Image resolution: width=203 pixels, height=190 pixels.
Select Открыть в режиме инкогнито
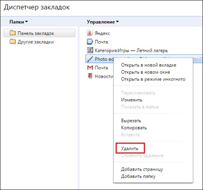pos(153,79)
